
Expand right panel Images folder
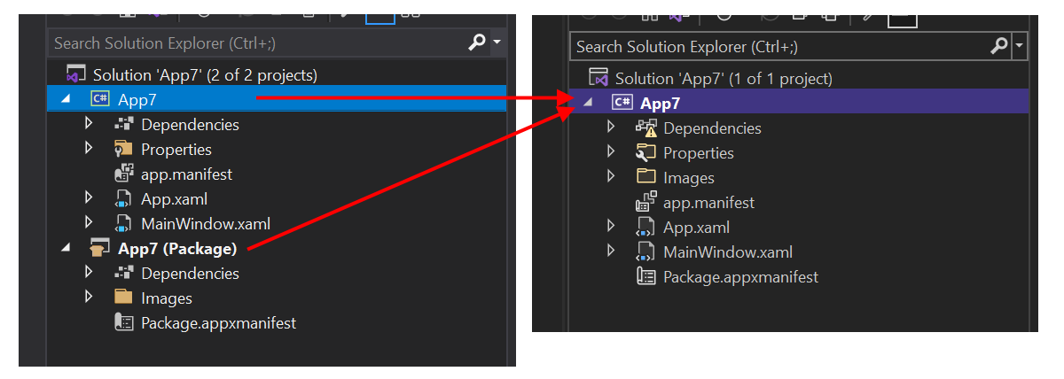[x=611, y=178]
